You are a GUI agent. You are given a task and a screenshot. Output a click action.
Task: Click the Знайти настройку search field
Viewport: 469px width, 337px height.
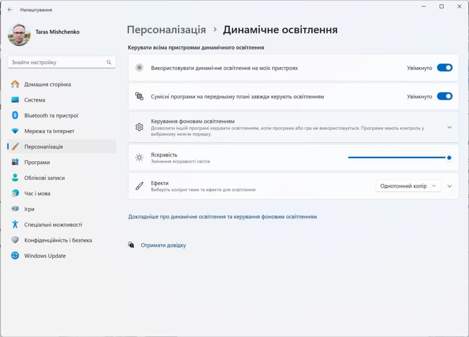point(61,62)
